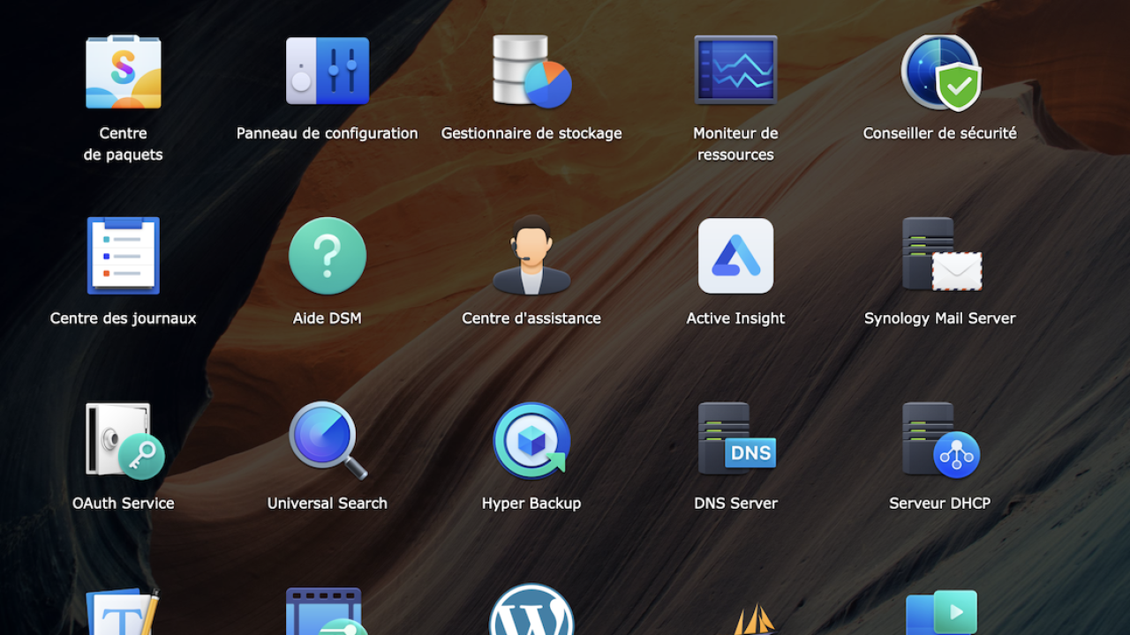This screenshot has height=635, width=1130.
Task: Open the Centre de paquets app
Action: coord(123,71)
